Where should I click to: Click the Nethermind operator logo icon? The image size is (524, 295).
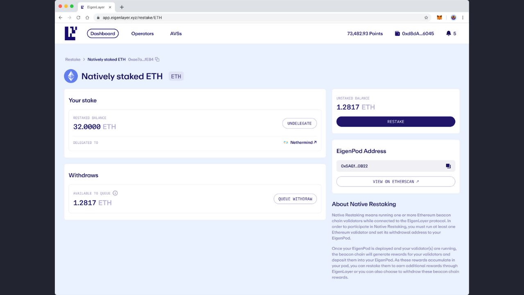click(286, 143)
